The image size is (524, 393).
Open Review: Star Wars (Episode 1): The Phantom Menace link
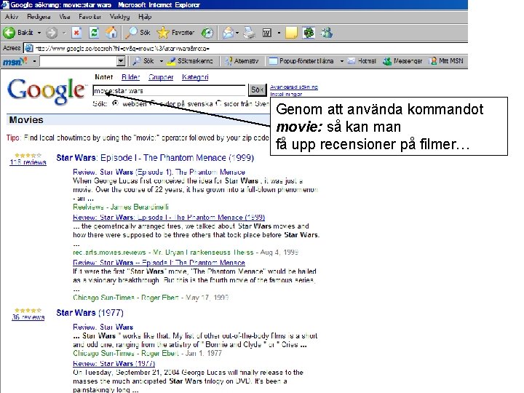pos(159,172)
